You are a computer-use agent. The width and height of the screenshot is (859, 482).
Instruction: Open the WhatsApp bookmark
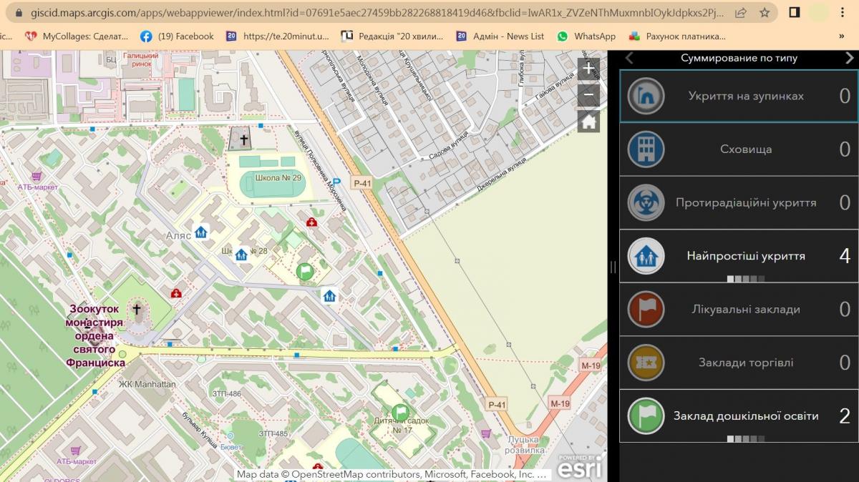pos(586,36)
